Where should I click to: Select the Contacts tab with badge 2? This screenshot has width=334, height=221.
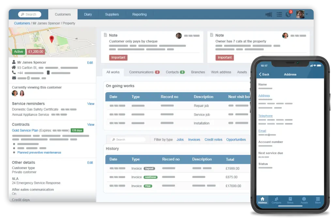175,72
